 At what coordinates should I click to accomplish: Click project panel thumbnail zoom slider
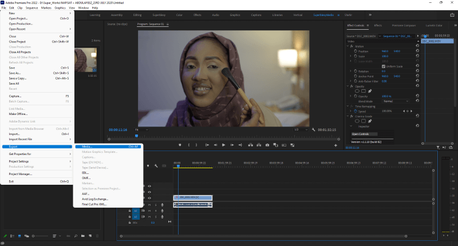point(40,236)
